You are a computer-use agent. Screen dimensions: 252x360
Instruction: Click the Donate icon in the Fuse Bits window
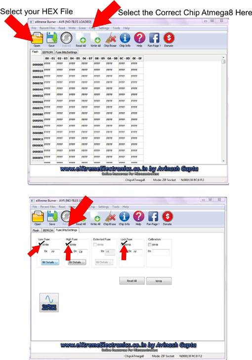tap(168, 218)
